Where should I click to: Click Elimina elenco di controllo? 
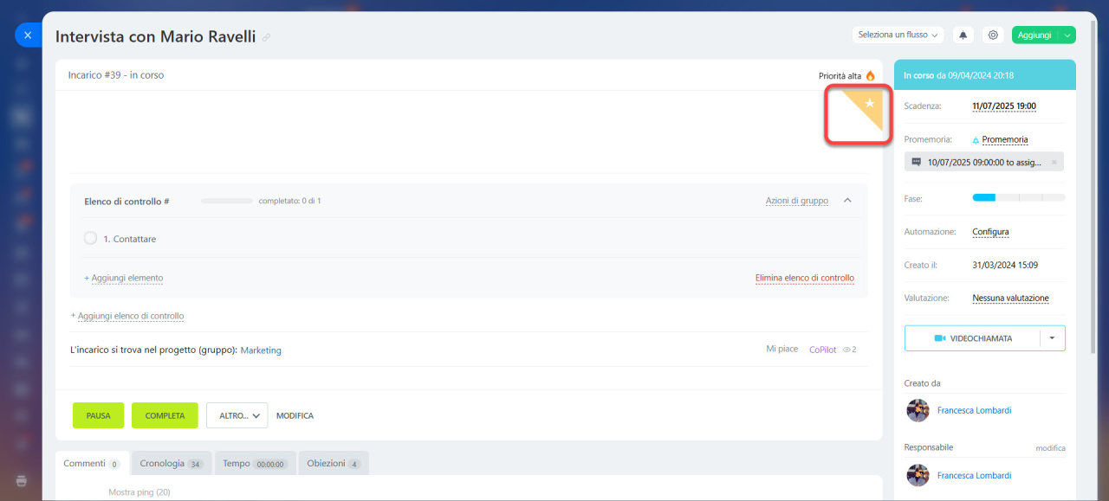[805, 278]
